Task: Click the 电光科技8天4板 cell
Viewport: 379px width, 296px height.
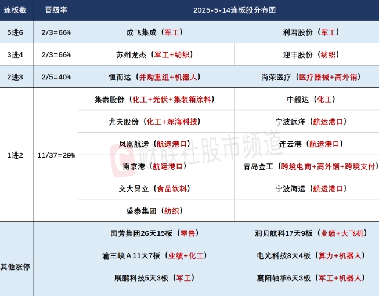Action: pyautogui.click(x=311, y=255)
